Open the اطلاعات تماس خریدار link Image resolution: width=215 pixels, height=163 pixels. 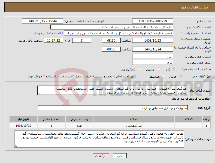click(49, 33)
